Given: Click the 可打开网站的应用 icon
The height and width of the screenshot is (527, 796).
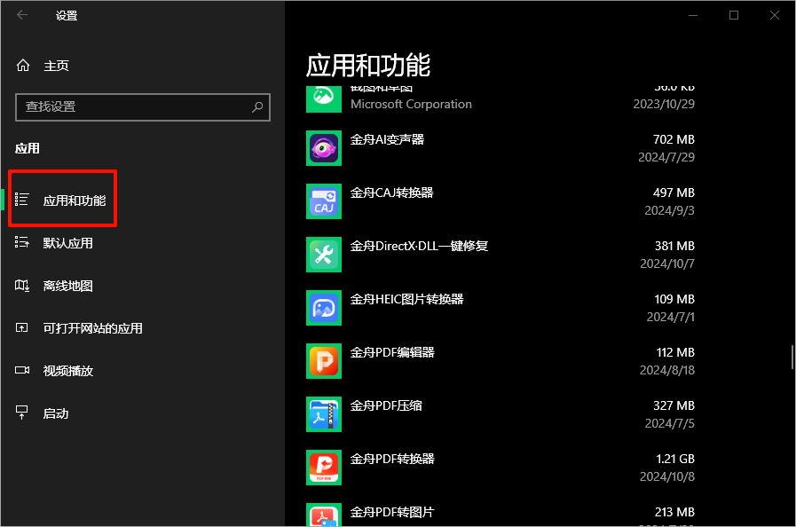Looking at the screenshot, I should click(22, 327).
